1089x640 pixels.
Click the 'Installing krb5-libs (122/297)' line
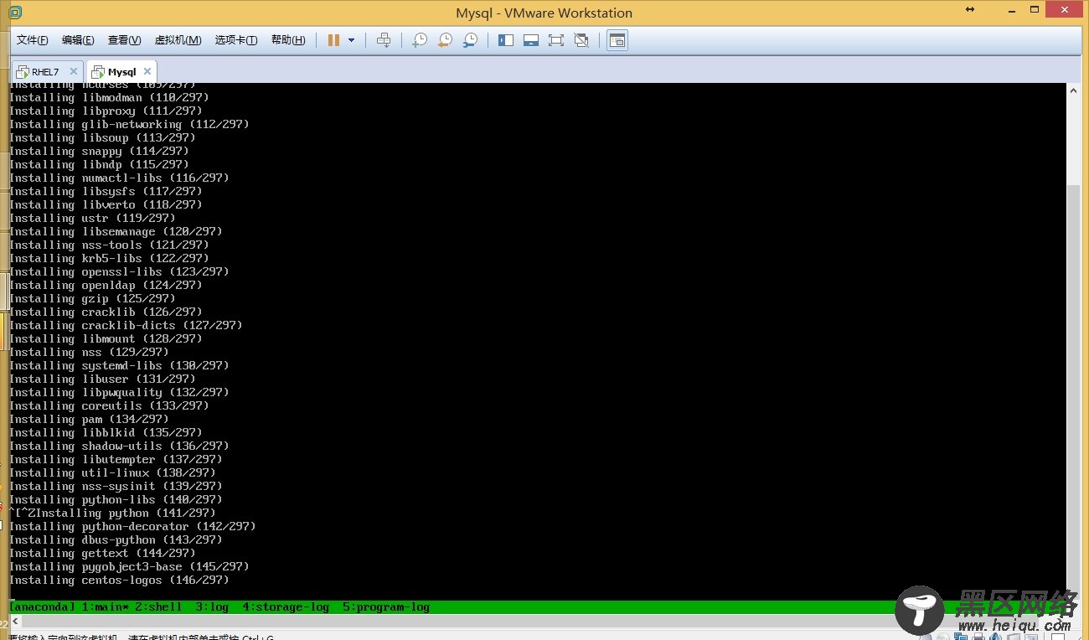(x=109, y=258)
